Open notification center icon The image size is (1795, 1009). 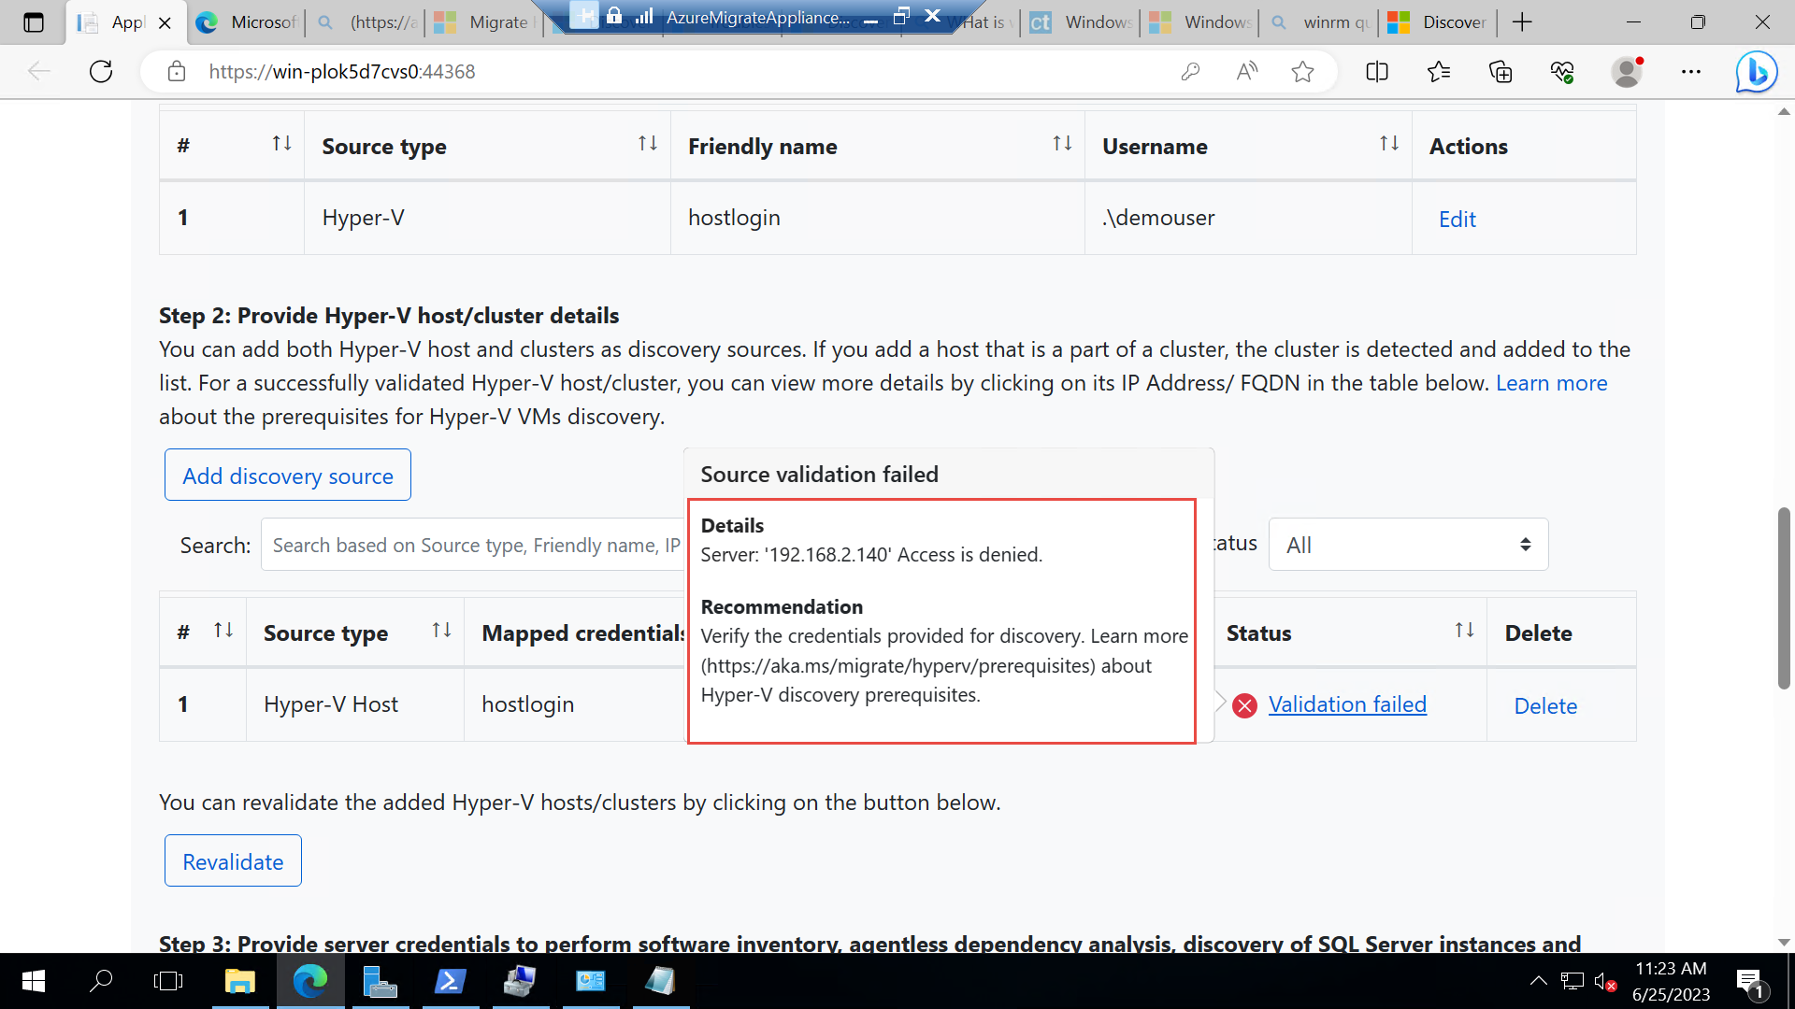click(x=1751, y=982)
